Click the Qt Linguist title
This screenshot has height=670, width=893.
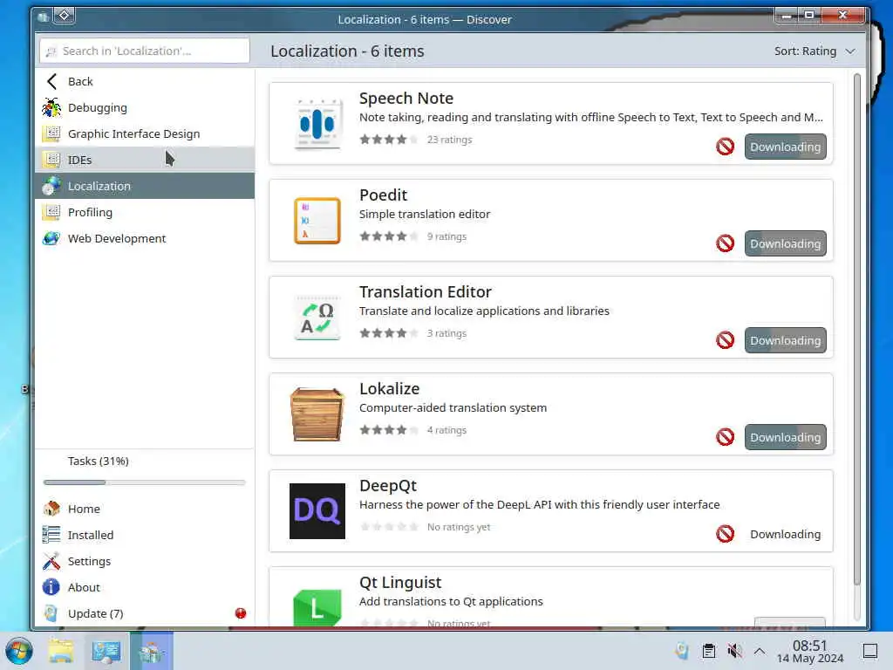(x=400, y=582)
